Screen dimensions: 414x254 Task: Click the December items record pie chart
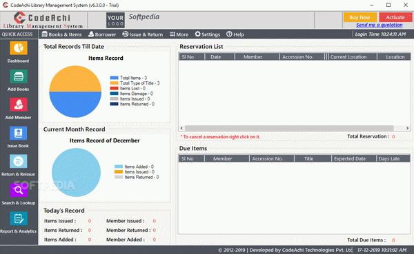pyautogui.click(x=77, y=172)
